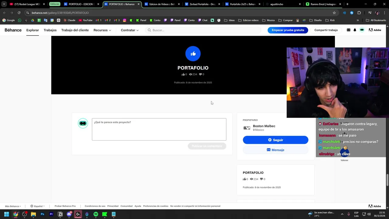Open the All Bookmarks folder
The height and width of the screenshot is (219, 389).
click(376, 20)
